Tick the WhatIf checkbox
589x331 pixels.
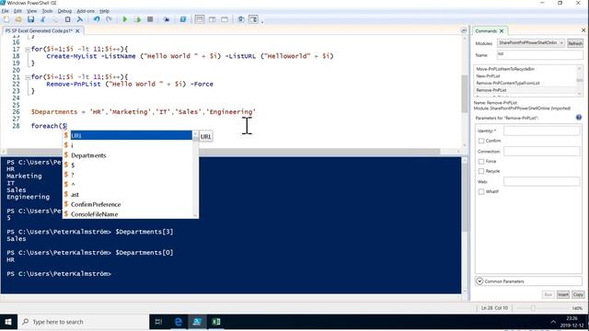pos(481,192)
